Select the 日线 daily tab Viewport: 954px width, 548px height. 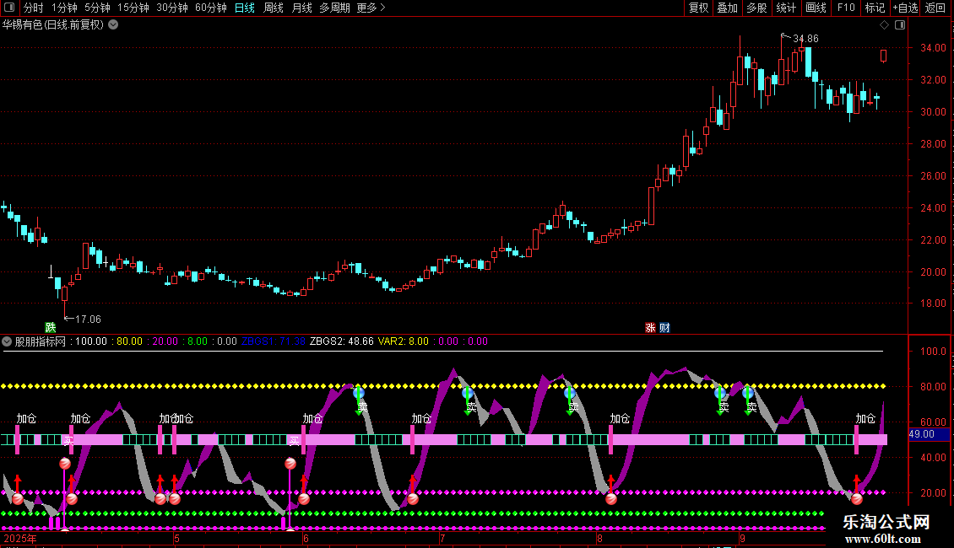[x=245, y=8]
